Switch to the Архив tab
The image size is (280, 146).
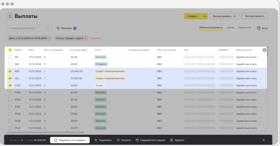[230, 28]
